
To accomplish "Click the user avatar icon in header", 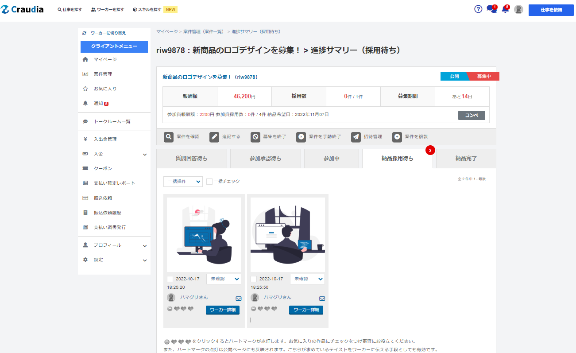I will tap(518, 10).
